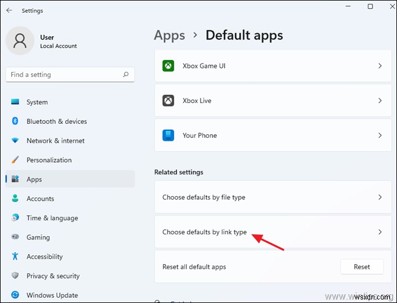This screenshot has height=303, width=397.
Task: Click the Personalization paintbrush icon
Action: coord(15,159)
